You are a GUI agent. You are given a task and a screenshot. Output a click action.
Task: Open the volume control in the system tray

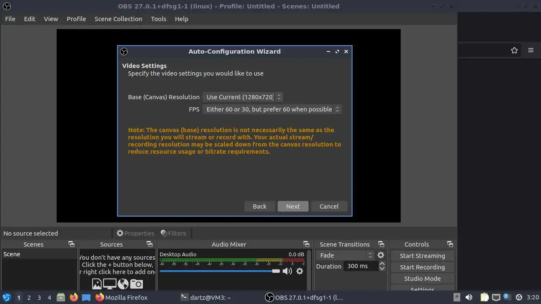(x=469, y=297)
